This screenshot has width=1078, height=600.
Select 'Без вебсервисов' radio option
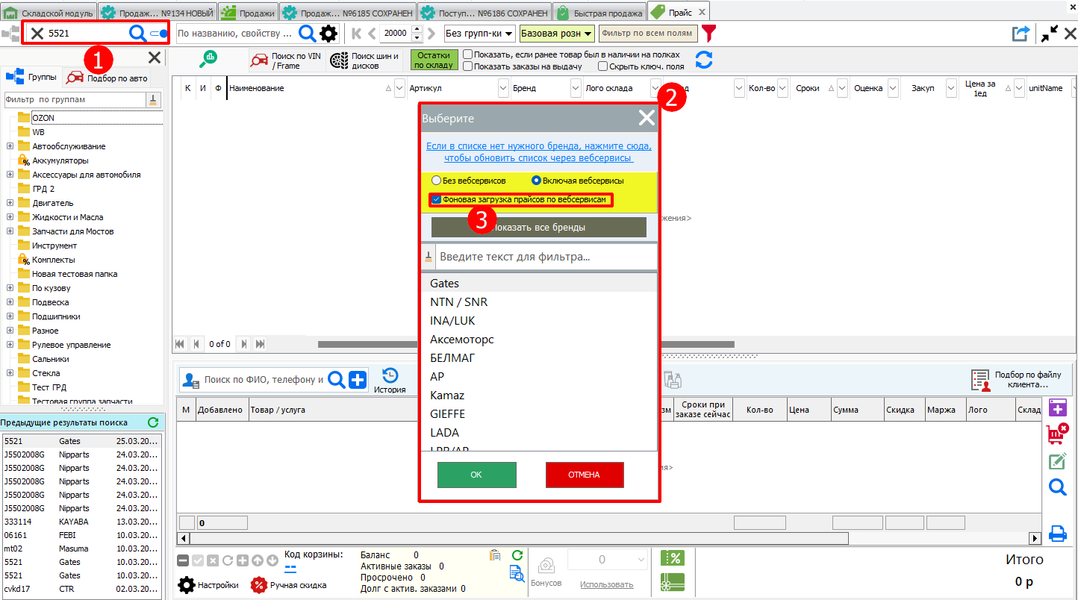[x=437, y=181]
